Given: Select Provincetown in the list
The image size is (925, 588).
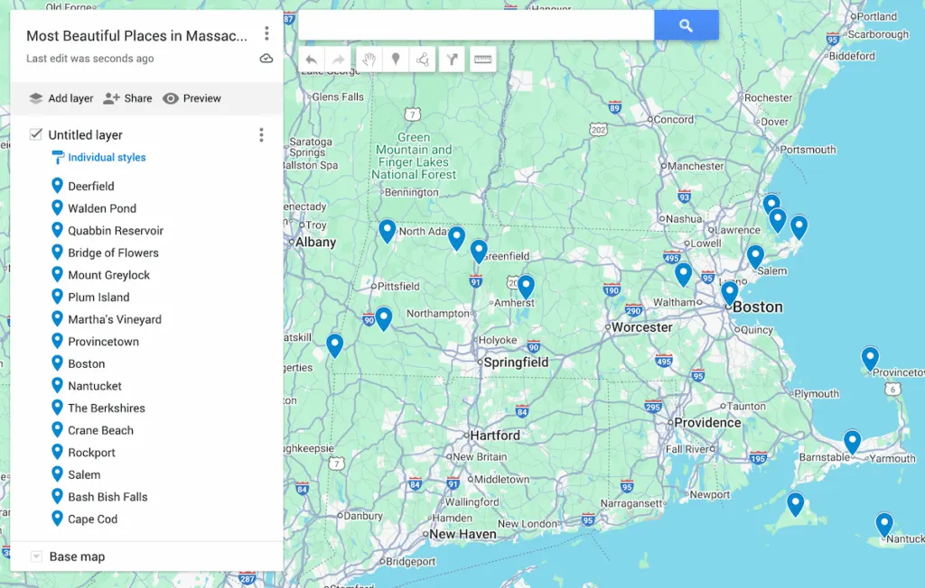Looking at the screenshot, I should coord(103,342).
